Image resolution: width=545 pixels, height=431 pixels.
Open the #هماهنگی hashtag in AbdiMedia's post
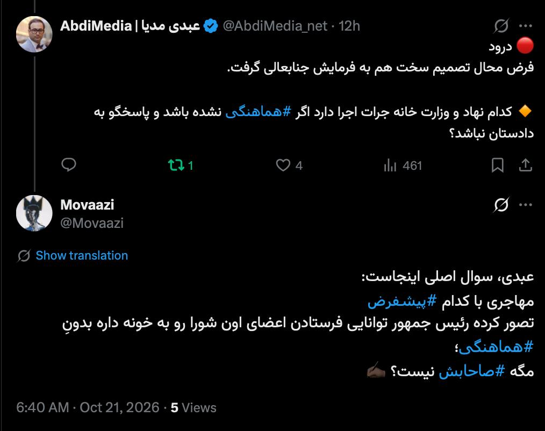[258, 112]
